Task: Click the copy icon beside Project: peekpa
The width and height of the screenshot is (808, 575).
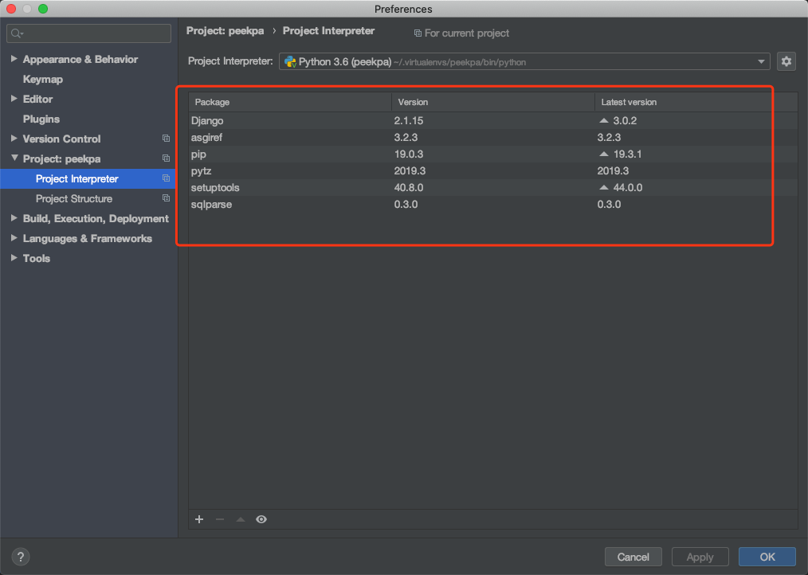Action: [166, 158]
